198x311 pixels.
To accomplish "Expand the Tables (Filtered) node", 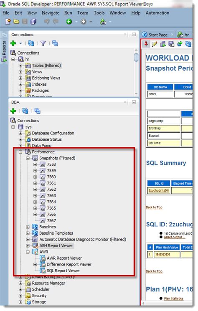I will (20, 66).
